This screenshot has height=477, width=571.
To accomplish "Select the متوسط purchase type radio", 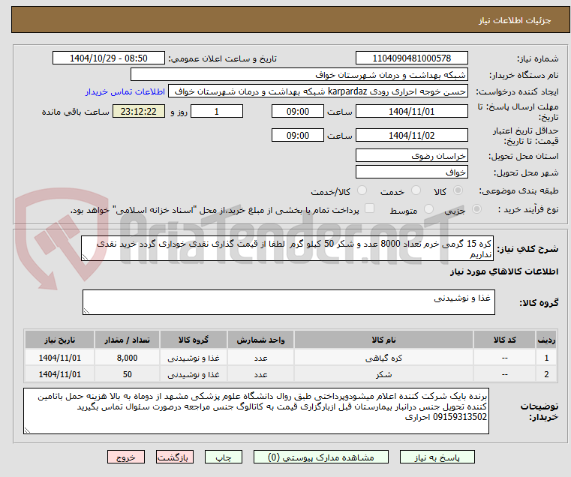I will point(429,209).
